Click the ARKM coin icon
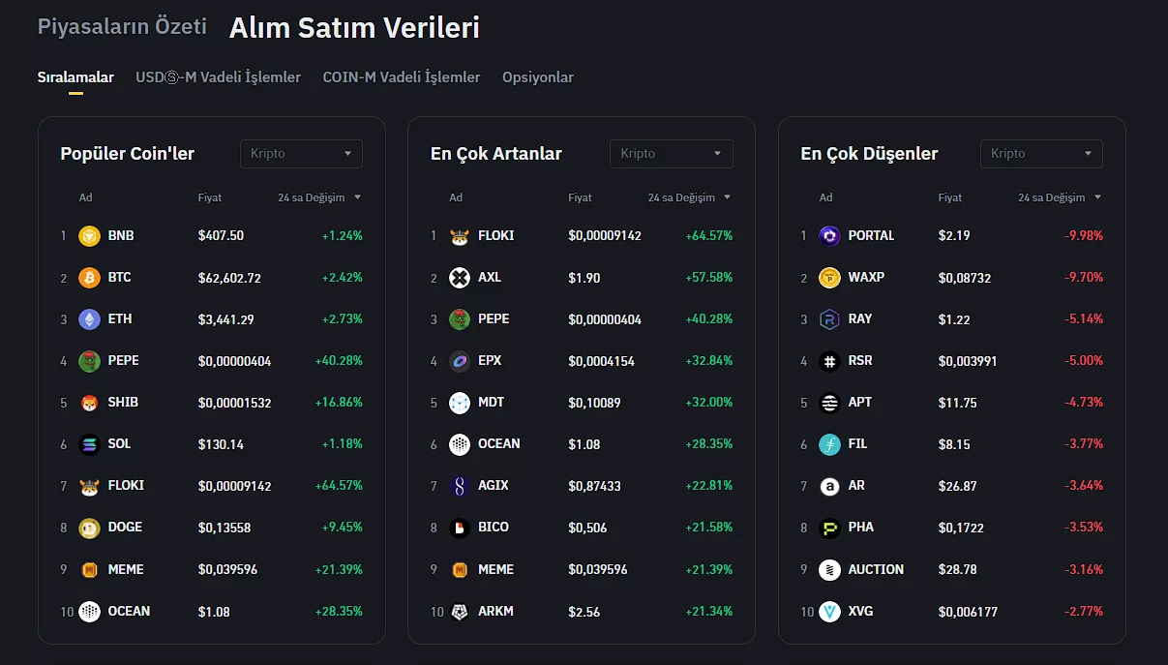Screen dimensions: 1168x665 460,612
